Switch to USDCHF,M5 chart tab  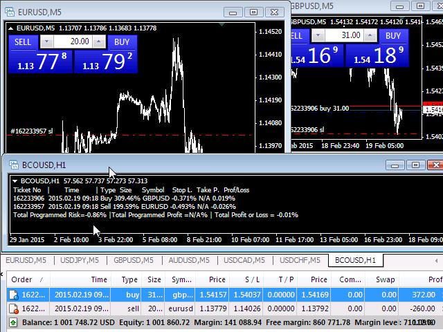pos(300,260)
